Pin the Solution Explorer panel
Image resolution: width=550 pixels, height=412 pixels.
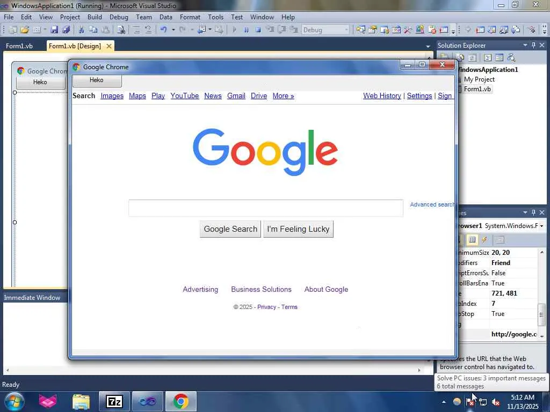point(533,45)
